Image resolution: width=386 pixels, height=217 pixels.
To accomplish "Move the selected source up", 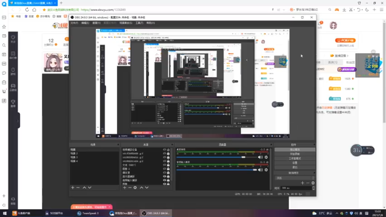I will point(142,187).
